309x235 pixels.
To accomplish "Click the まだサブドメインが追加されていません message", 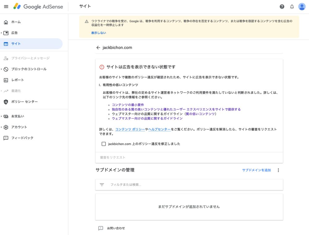I will coord(189,207).
